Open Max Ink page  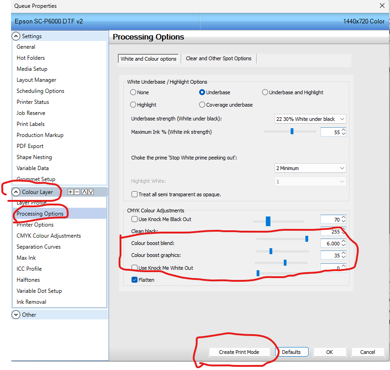click(x=26, y=257)
